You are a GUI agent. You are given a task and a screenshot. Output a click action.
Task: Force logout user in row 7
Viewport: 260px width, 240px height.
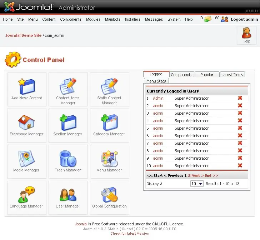click(240, 143)
